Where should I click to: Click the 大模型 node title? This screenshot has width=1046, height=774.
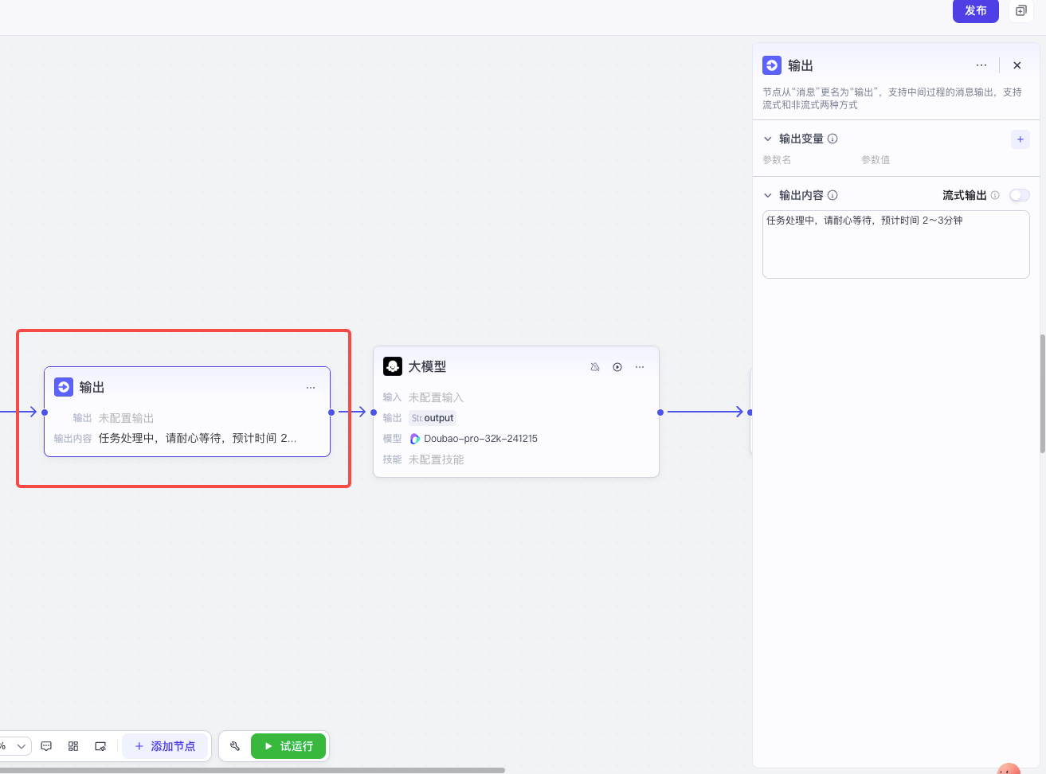coord(427,366)
